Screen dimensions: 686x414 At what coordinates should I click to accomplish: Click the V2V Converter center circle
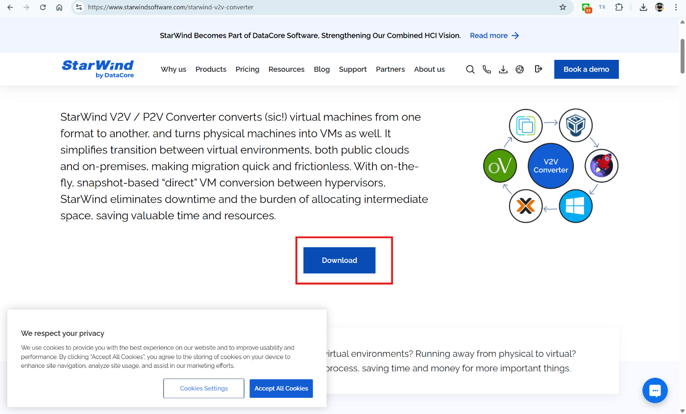point(551,166)
